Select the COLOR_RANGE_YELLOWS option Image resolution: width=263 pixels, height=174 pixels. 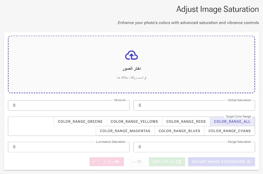click(x=134, y=121)
